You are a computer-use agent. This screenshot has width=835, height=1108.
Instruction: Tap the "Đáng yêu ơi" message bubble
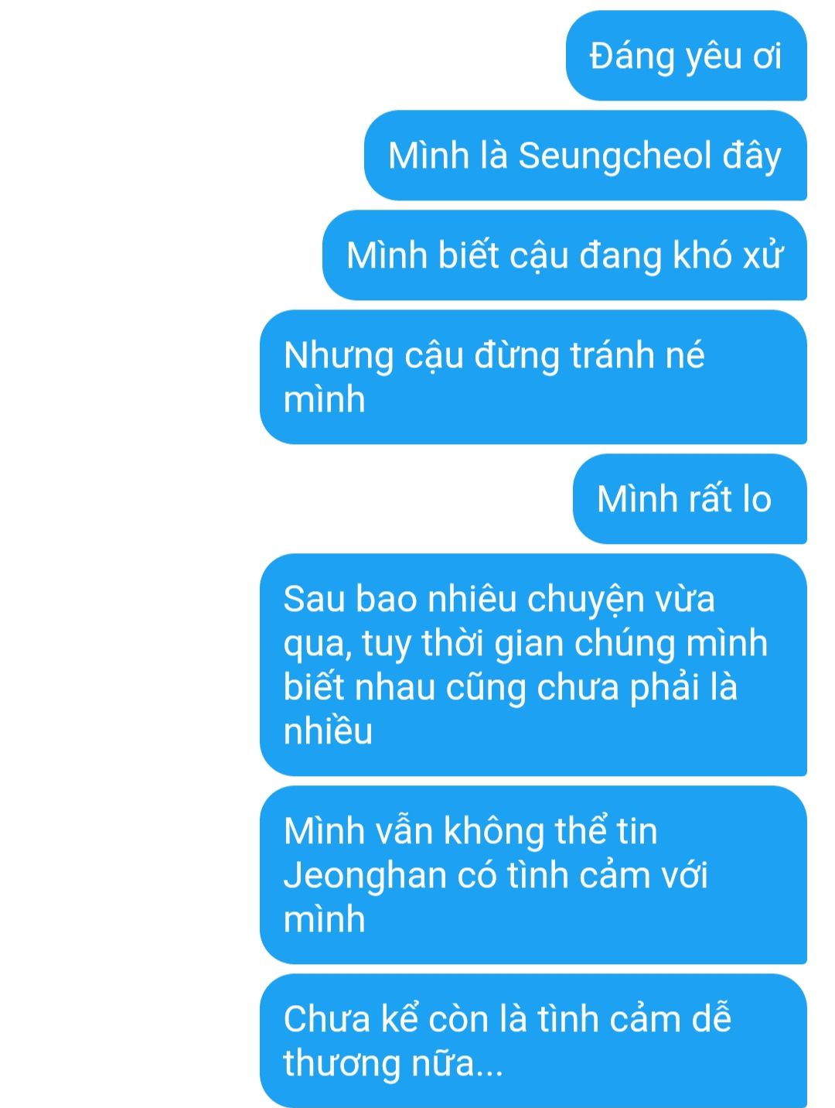pyautogui.click(x=687, y=56)
